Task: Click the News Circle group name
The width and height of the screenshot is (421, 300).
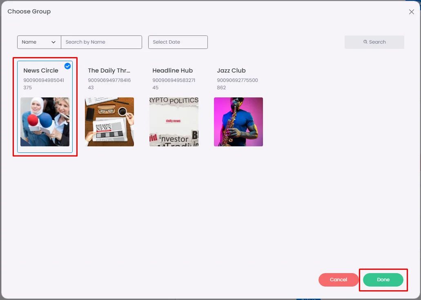Action: pyautogui.click(x=41, y=71)
